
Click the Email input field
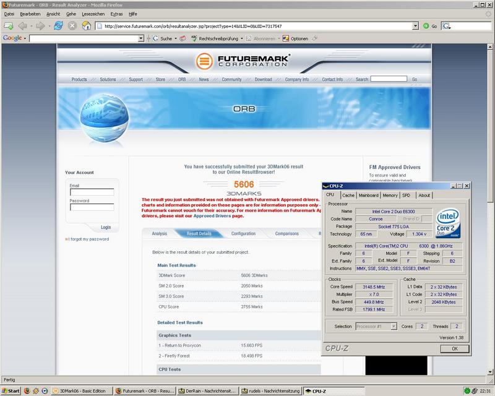tap(92, 192)
